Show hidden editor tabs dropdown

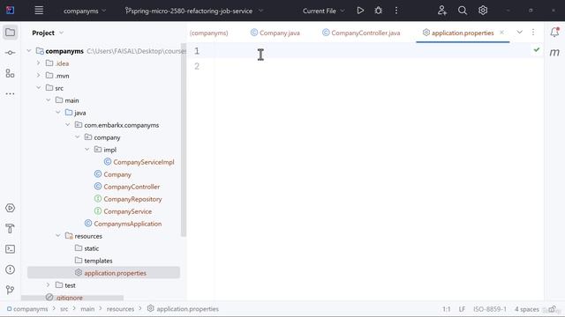point(520,33)
